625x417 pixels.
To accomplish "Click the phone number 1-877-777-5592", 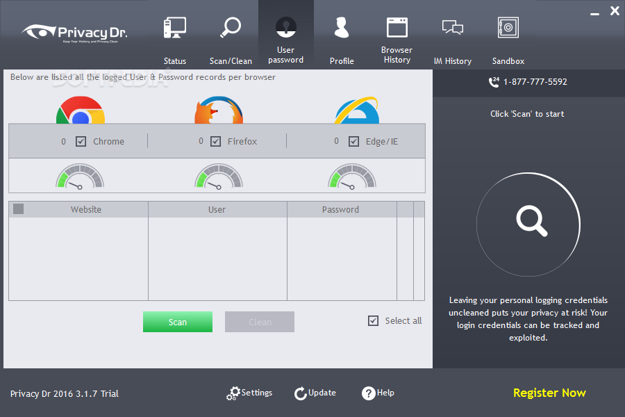I will coord(535,82).
